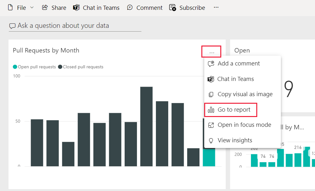Click the copy icon next to Copy visual as image
315x191 pixels.
(211, 94)
